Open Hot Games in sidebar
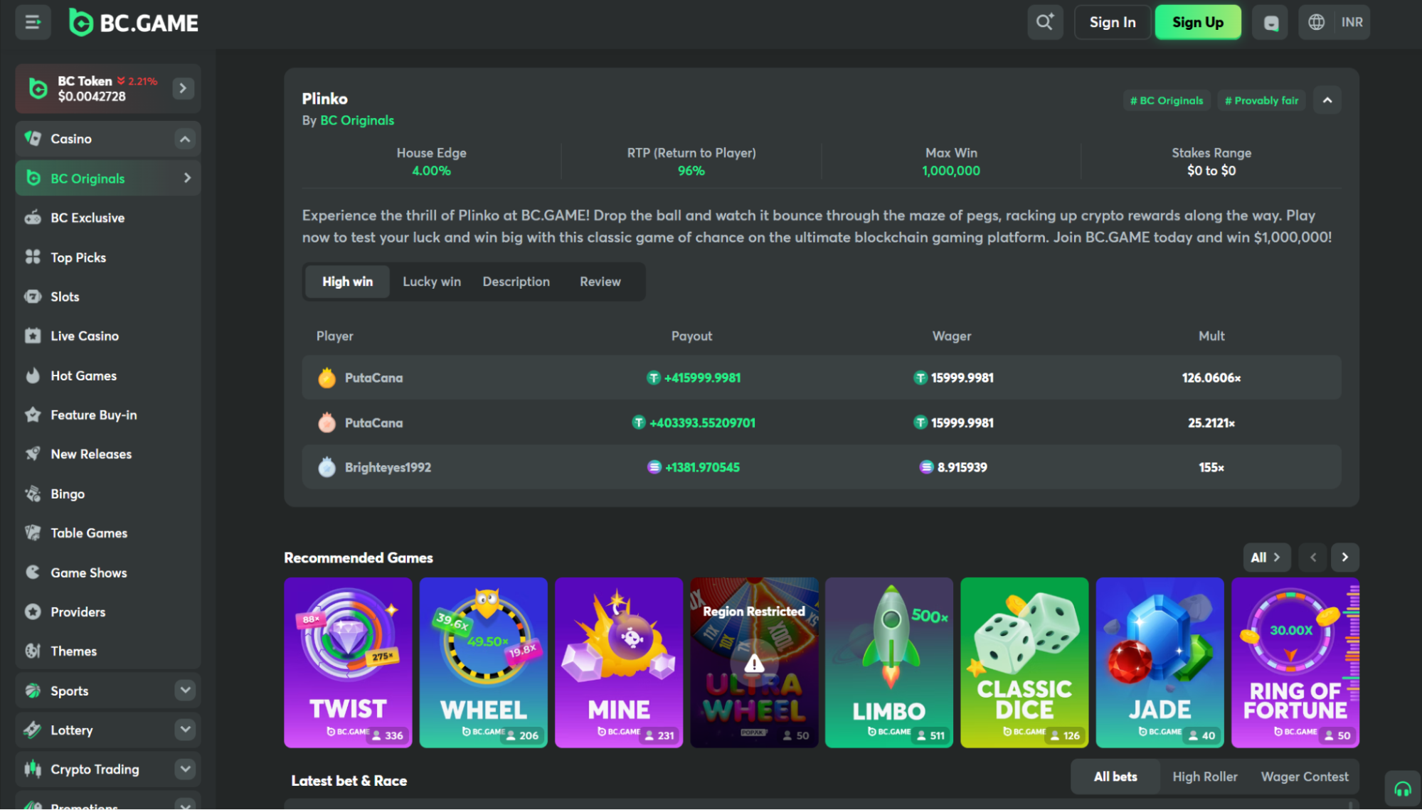Viewport: 1422px width, 810px height. point(83,375)
